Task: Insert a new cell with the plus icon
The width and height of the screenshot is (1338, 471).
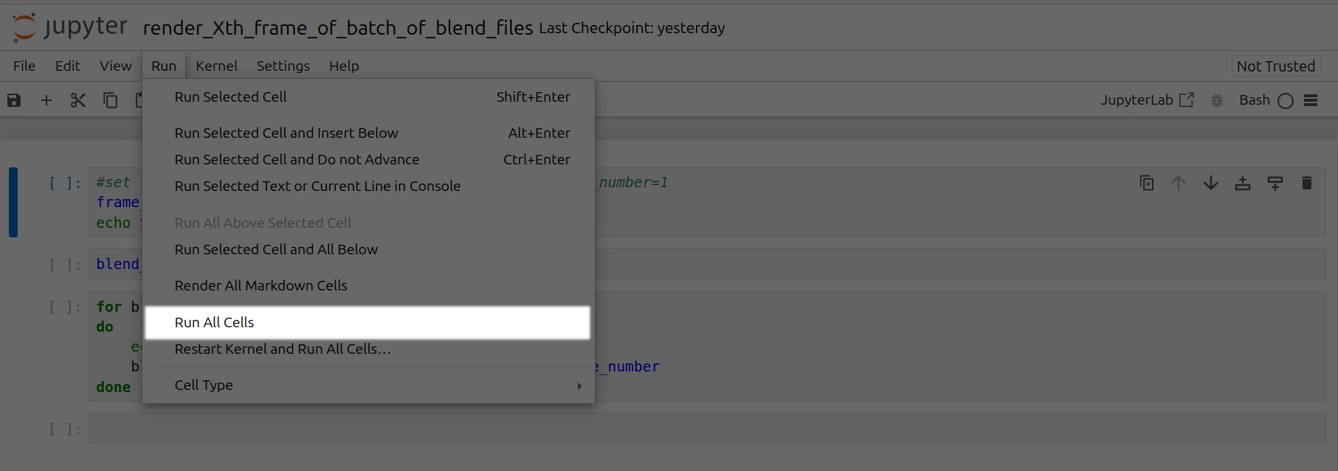Action: [46, 100]
